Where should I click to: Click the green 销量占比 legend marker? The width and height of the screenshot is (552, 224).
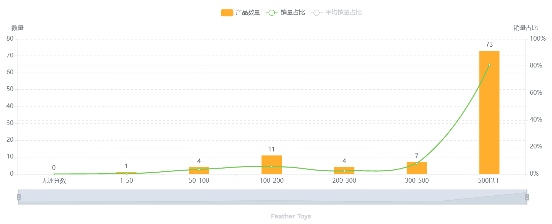point(272,13)
